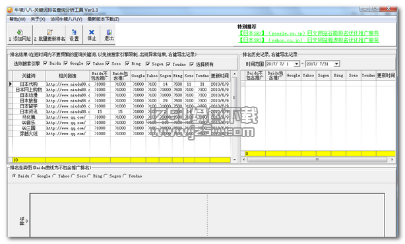
Task: Open the Settings (设置) toolbar icon
Action: 74,32
